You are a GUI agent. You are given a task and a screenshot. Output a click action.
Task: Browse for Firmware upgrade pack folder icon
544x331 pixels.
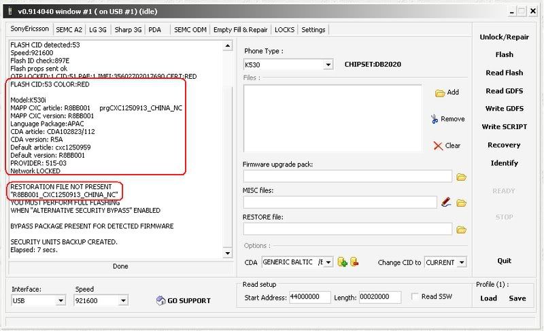[461, 177]
